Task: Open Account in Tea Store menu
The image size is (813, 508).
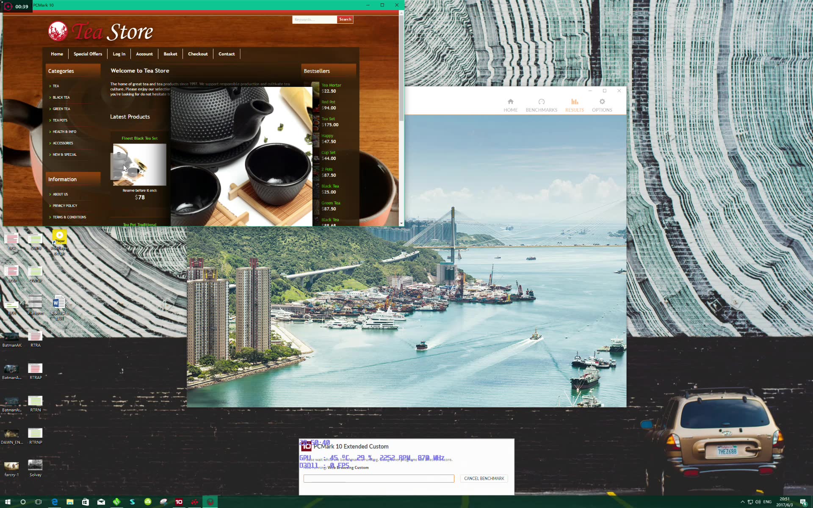Action: [144, 54]
